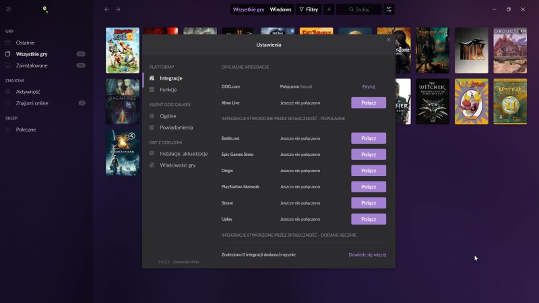Connect Origin with Połącz
Viewport: 539px width, 303px height.
click(x=369, y=171)
